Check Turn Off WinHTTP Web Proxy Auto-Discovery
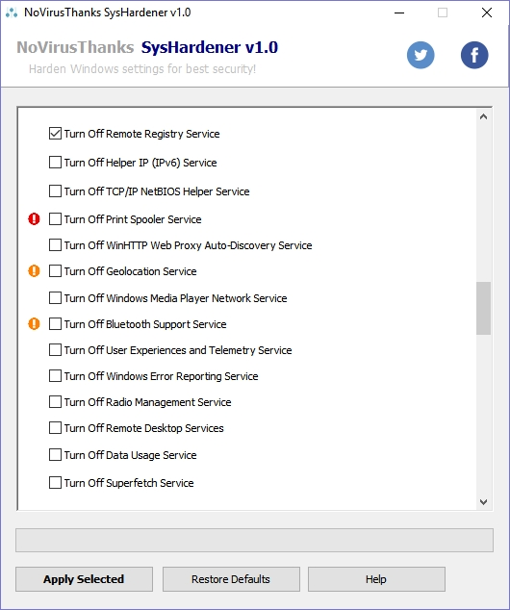This screenshot has width=510, height=610. (x=55, y=245)
